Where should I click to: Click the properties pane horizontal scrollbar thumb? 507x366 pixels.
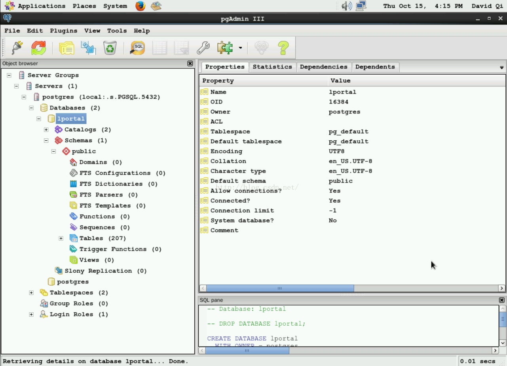click(280, 288)
